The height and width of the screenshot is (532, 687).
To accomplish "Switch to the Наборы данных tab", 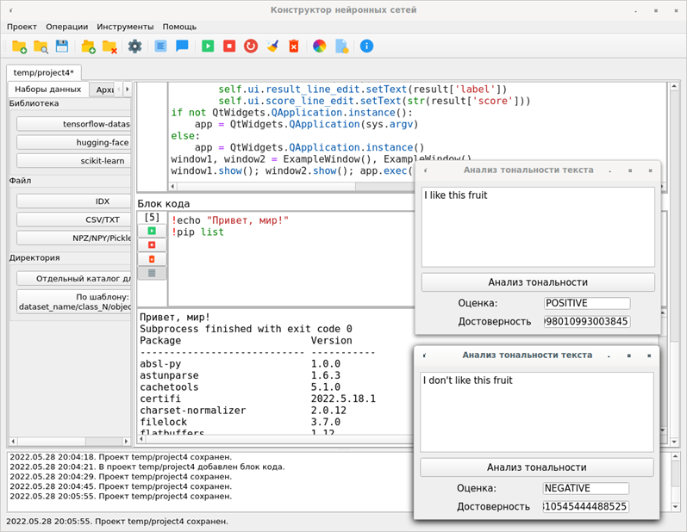I will pyautogui.click(x=48, y=90).
